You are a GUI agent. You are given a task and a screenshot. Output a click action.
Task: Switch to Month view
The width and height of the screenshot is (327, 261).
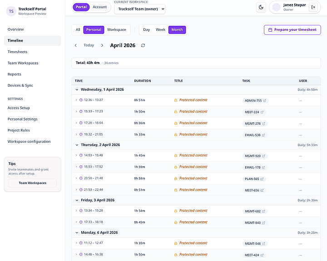point(177,29)
